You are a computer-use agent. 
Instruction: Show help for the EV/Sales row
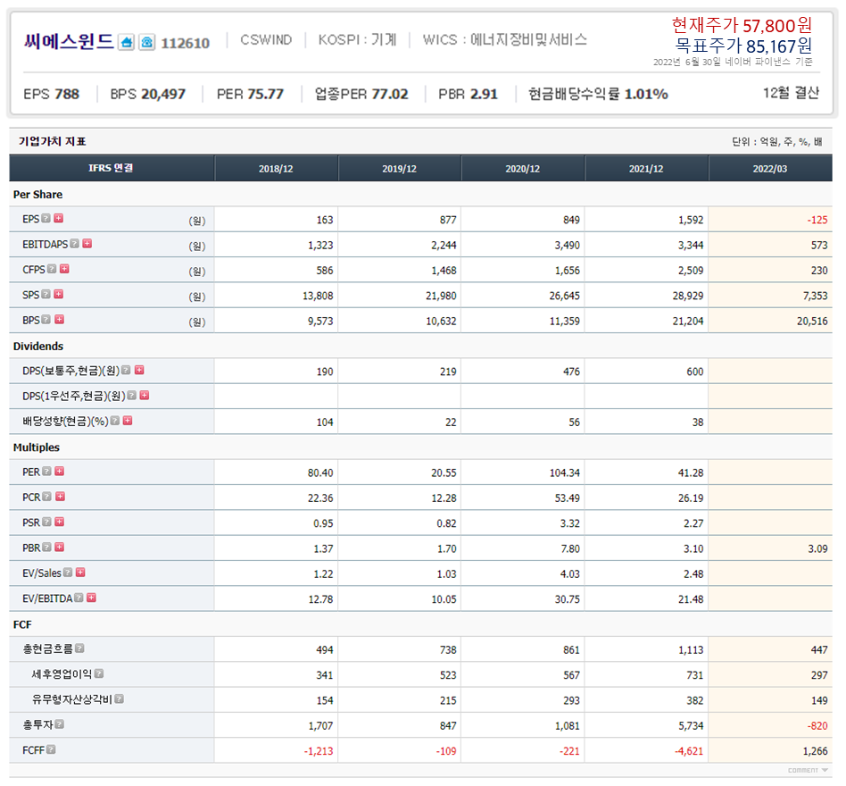68,573
